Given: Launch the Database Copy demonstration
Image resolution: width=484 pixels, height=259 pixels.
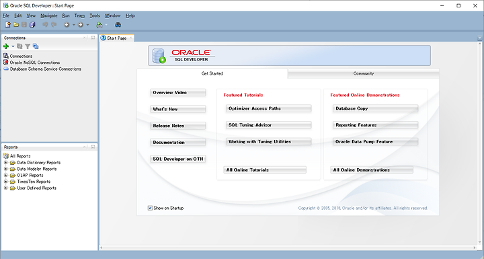Looking at the screenshot, I should [375, 108].
